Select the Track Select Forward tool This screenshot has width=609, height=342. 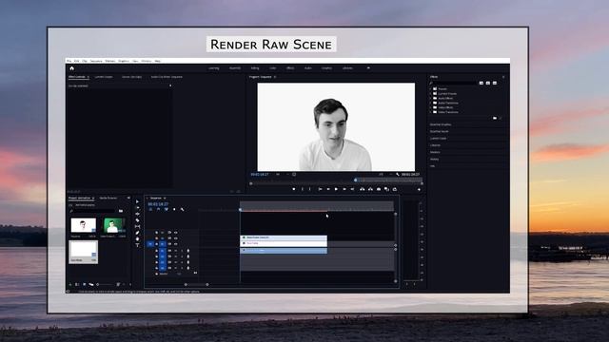coord(137,208)
